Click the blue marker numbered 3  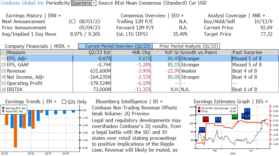247,111
